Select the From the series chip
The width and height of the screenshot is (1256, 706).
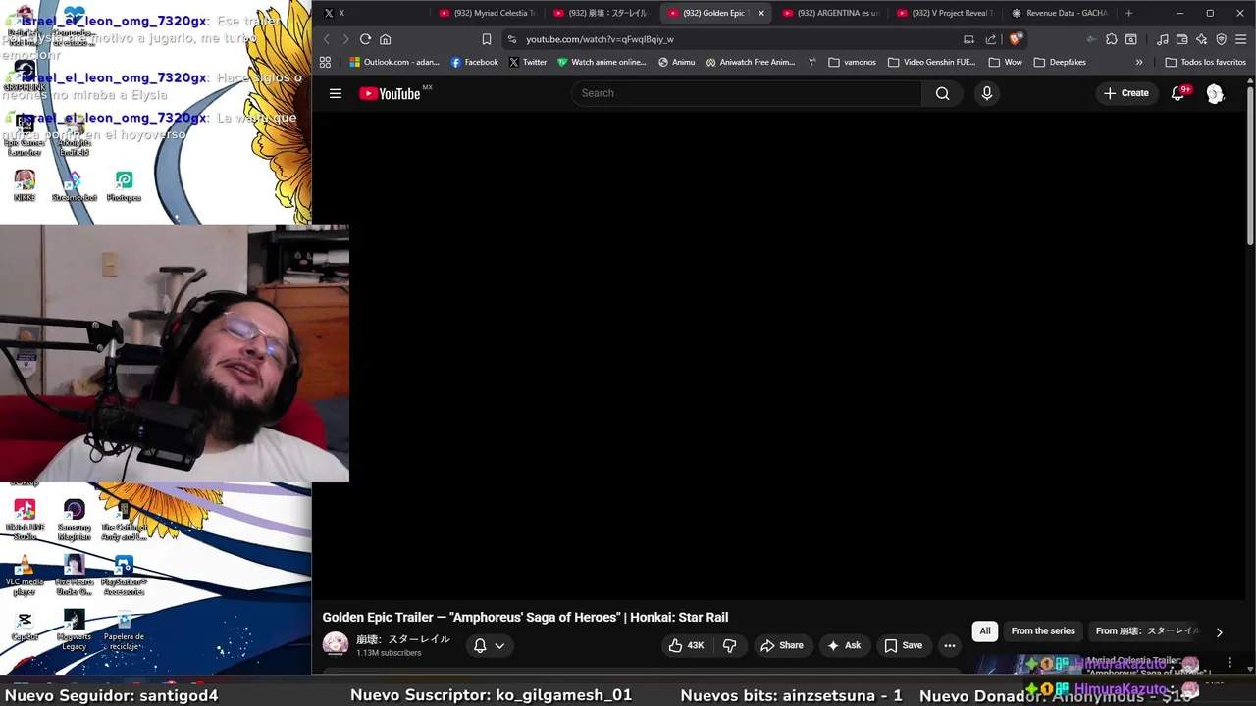[1043, 631]
